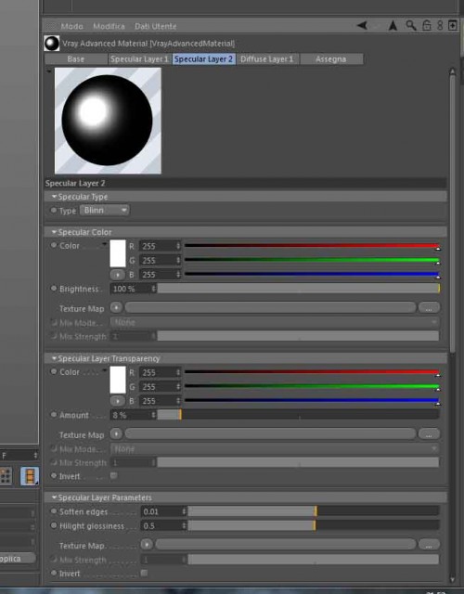Image resolution: width=464 pixels, height=594 pixels.
Task: Switch to Specular Layer 1 tab
Action: [x=139, y=59]
